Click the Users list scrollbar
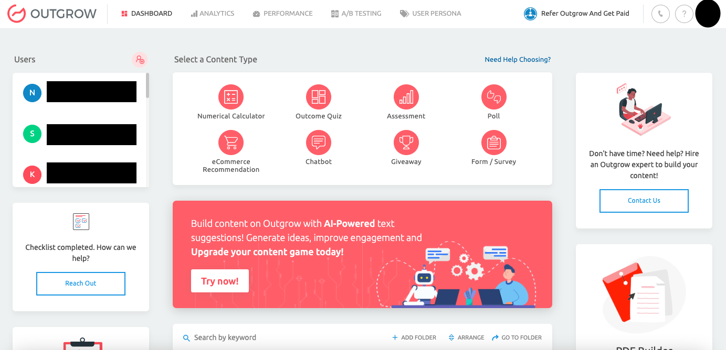This screenshot has width=726, height=350. tap(148, 85)
